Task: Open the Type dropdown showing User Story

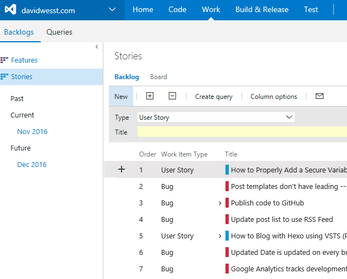Action: click(216, 117)
